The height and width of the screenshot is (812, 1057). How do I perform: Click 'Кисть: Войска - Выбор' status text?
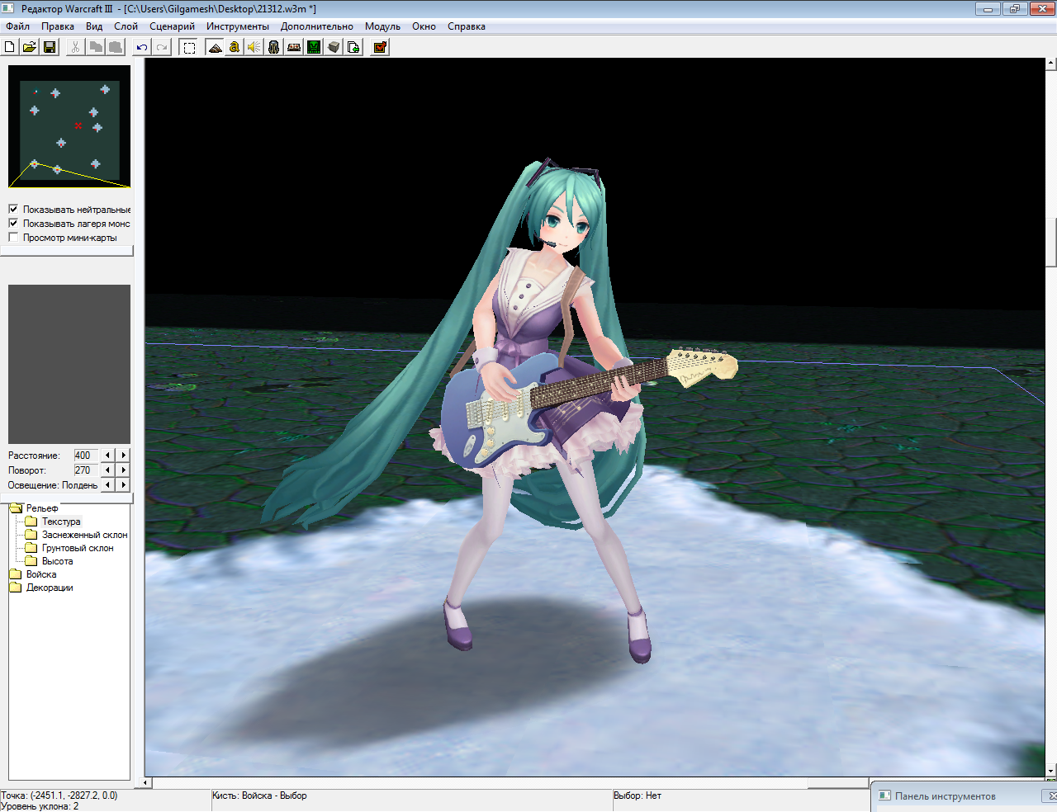[259, 795]
